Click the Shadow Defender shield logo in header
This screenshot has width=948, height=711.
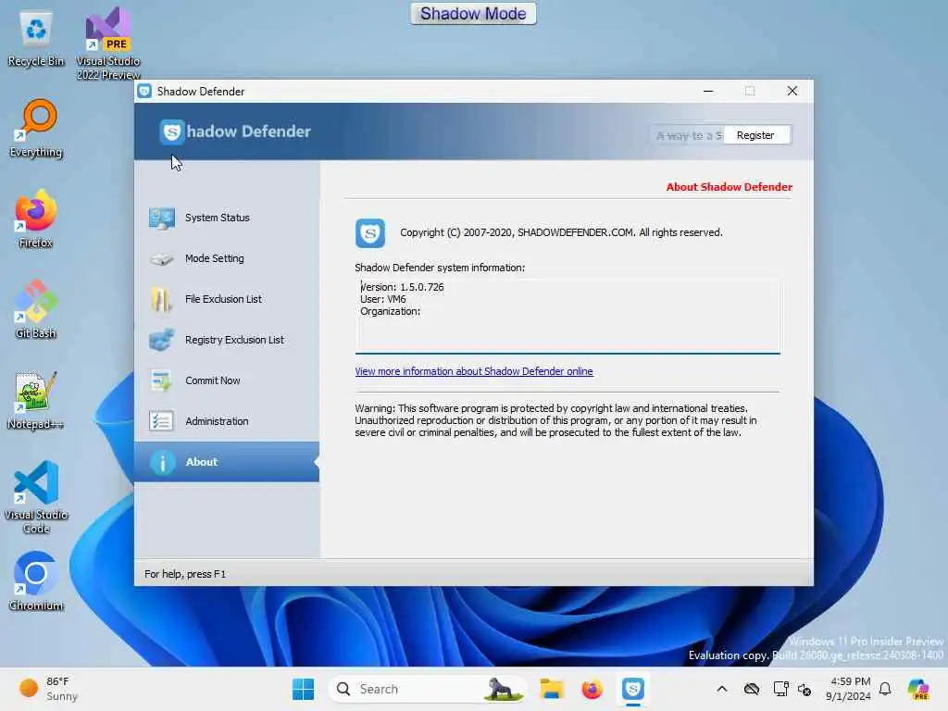tap(172, 131)
